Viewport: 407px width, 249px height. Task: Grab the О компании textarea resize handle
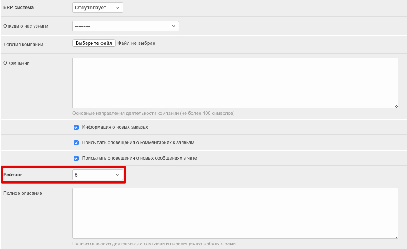tap(396, 106)
